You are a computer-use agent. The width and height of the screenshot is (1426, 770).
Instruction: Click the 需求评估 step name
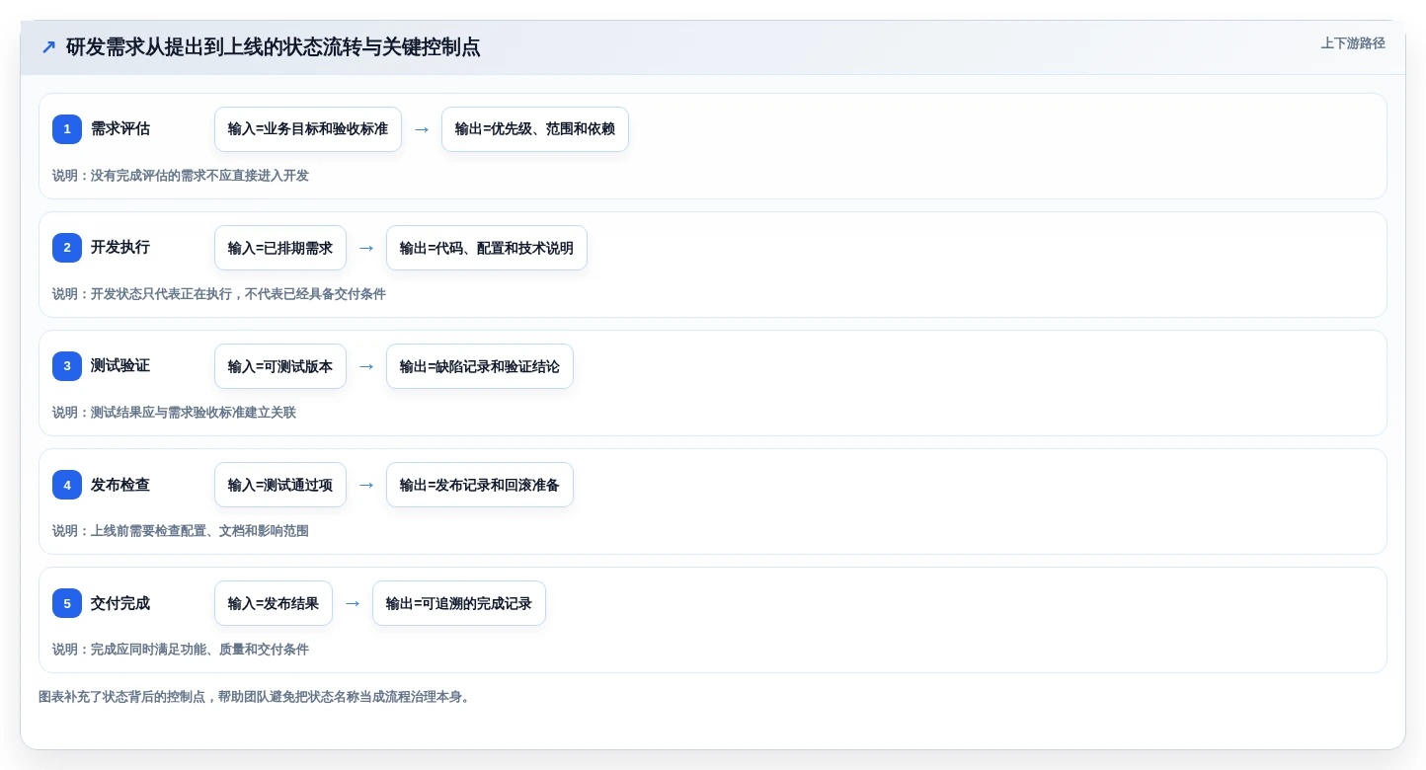coord(120,129)
